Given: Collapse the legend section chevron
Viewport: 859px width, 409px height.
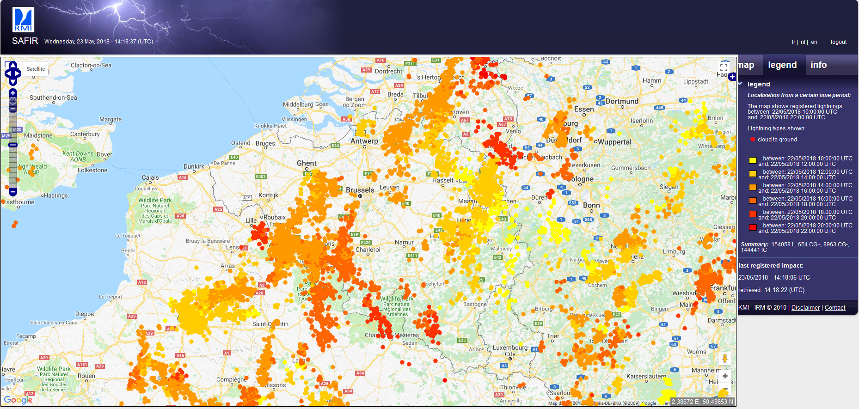Looking at the screenshot, I should pos(741,84).
